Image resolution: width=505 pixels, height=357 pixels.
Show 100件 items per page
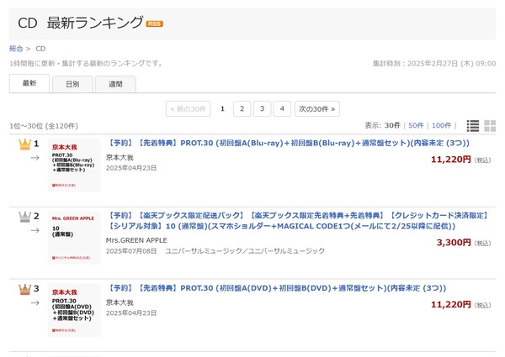pos(441,125)
